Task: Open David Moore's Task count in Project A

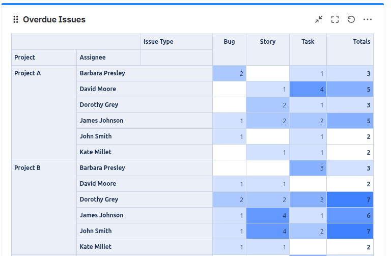Action: pos(308,89)
